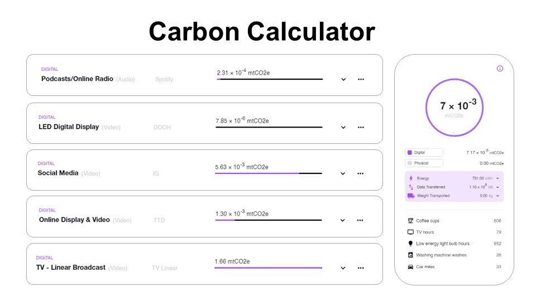
Task: Click the Social Media emissions progress bar
Action: coord(269,173)
